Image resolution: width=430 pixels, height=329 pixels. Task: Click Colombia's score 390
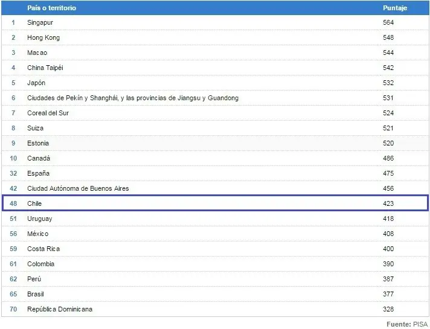point(388,264)
